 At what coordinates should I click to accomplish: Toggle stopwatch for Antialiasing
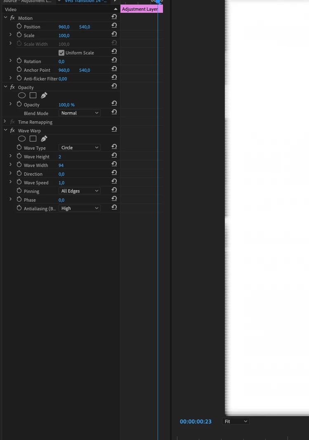pos(19,208)
